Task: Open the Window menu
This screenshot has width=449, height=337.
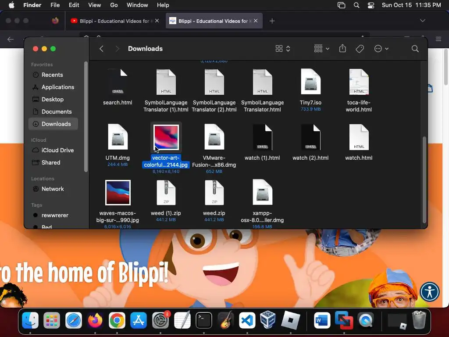Action: tap(137, 5)
